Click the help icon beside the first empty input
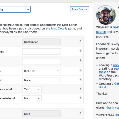 pos(80,51)
